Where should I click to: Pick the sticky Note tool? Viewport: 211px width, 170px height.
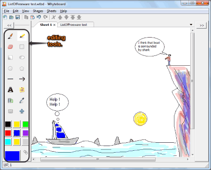click(22, 90)
